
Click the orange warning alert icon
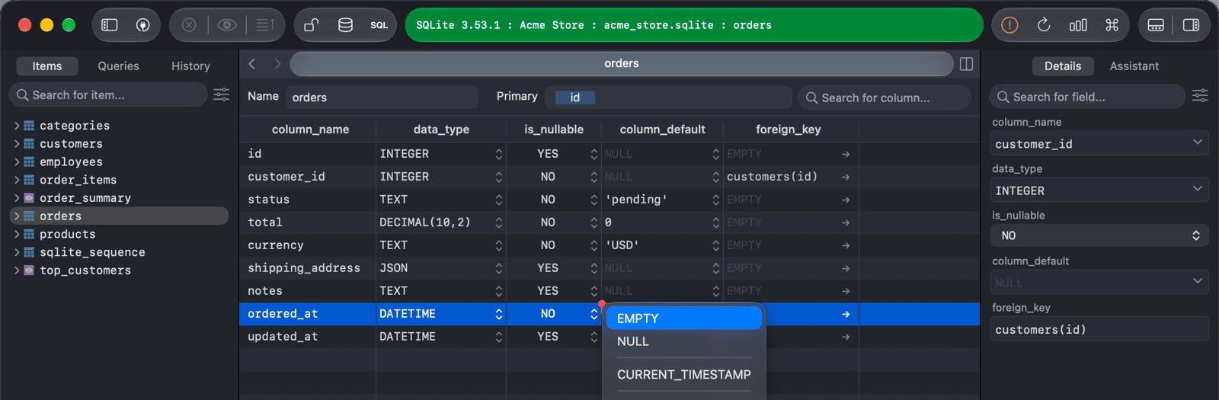click(1009, 25)
